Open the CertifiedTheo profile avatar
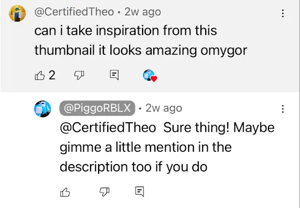 coord(17,13)
